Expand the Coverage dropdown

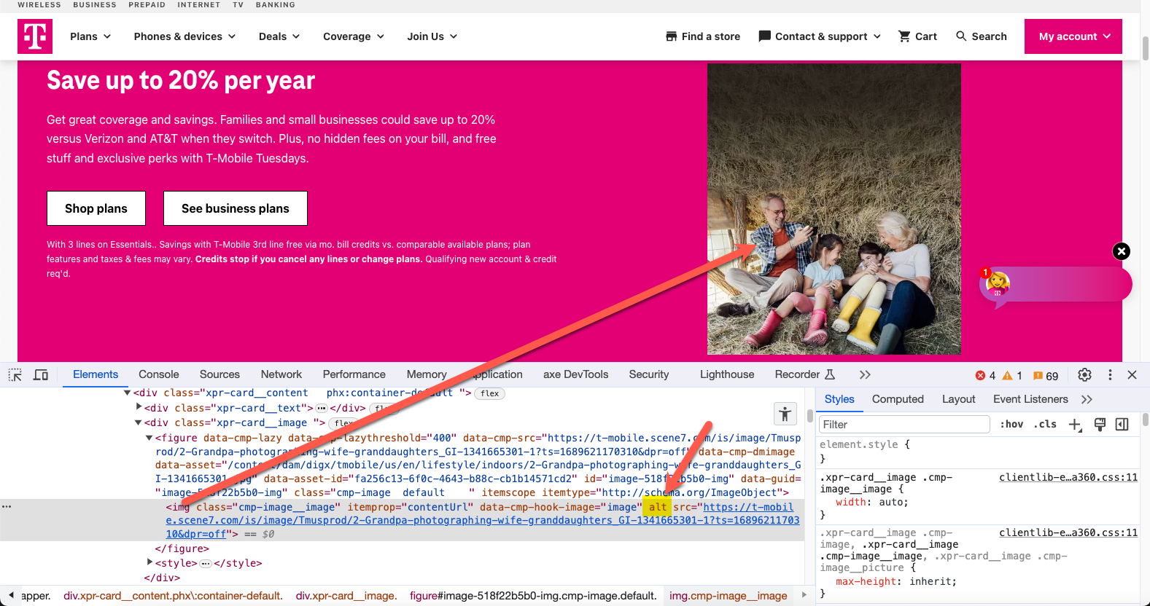pyautogui.click(x=354, y=36)
